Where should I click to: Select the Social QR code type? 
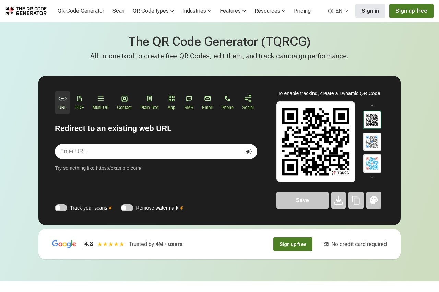(x=248, y=102)
